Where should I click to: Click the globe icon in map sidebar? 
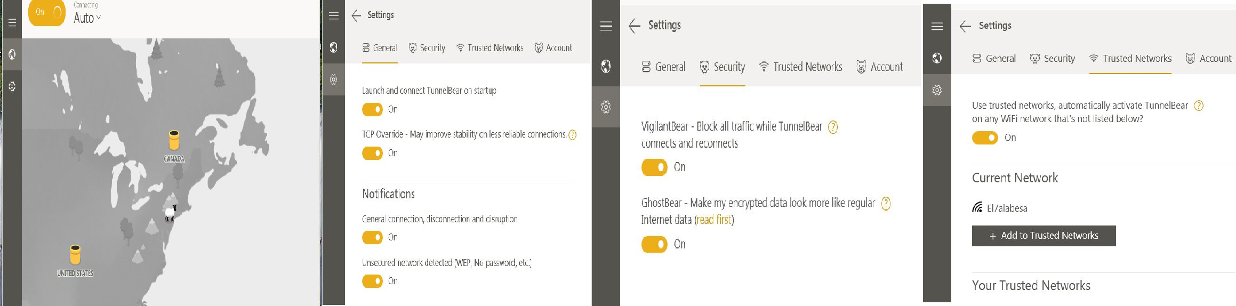pyautogui.click(x=12, y=54)
